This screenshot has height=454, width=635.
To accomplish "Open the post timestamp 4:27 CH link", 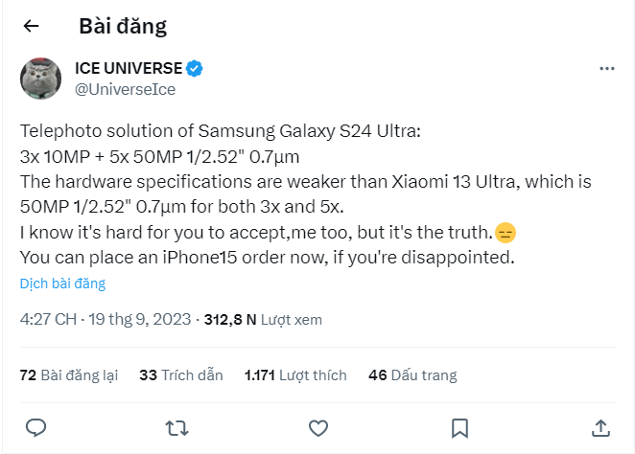I will coord(48,320).
